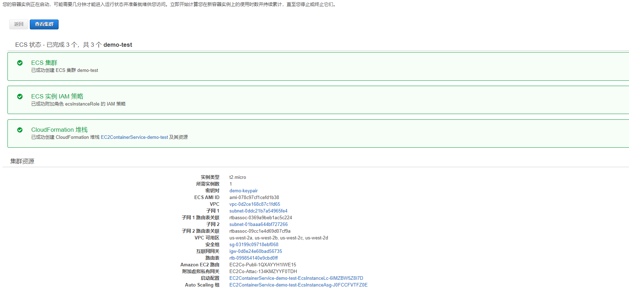Open subnet-0ddc21b7a54965fe4 link
Image resolution: width=629 pixels, height=289 pixels.
[258, 211]
